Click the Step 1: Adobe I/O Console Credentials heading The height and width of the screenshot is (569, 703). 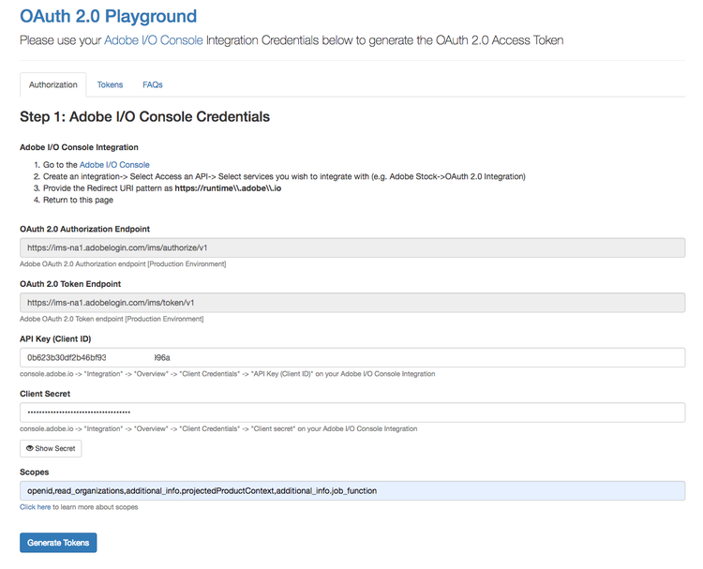pyautogui.click(x=144, y=116)
